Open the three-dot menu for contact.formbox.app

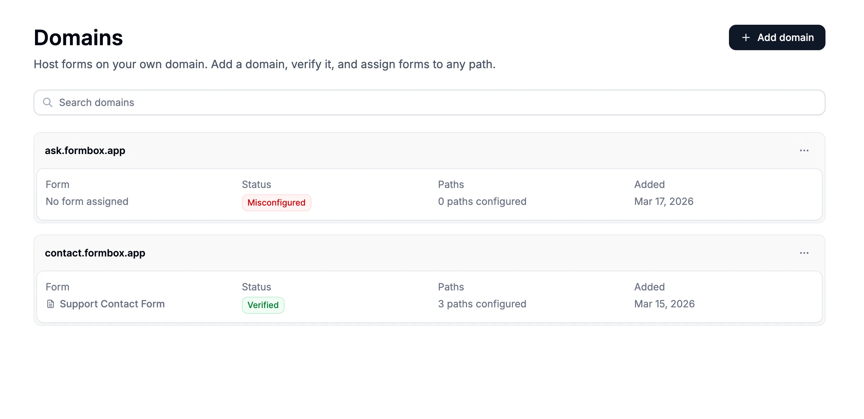coord(804,253)
